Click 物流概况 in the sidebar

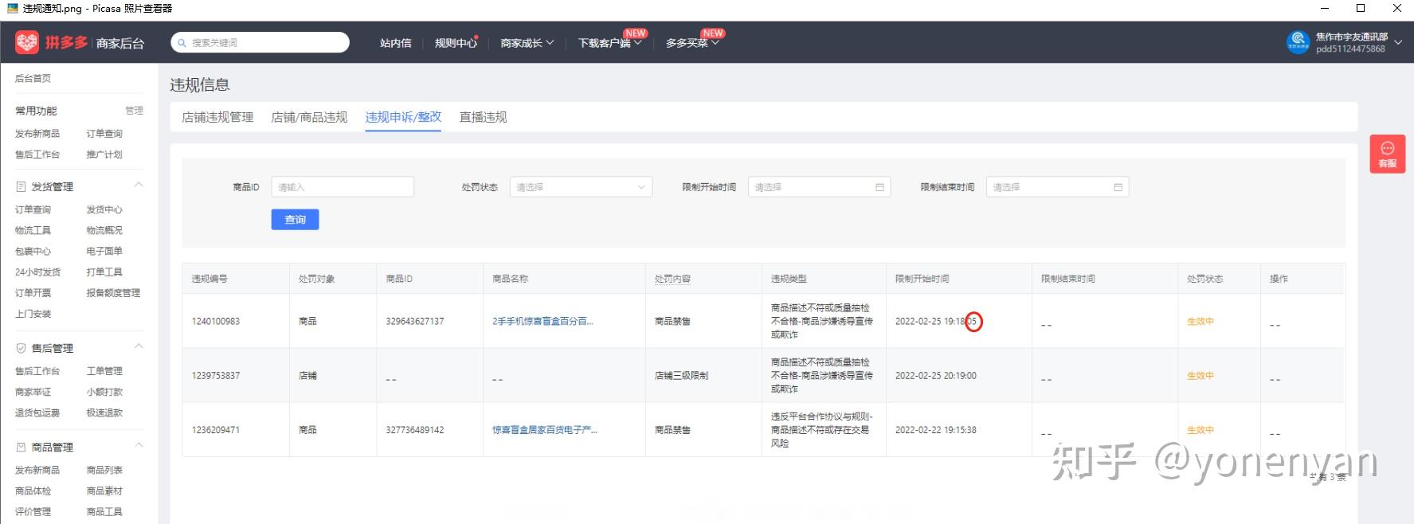point(104,230)
